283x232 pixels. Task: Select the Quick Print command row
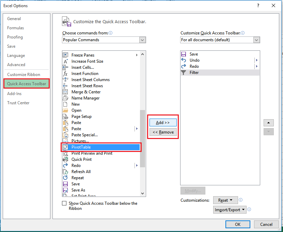(x=101, y=159)
